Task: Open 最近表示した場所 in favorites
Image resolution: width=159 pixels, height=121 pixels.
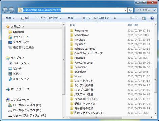Action: [23, 47]
